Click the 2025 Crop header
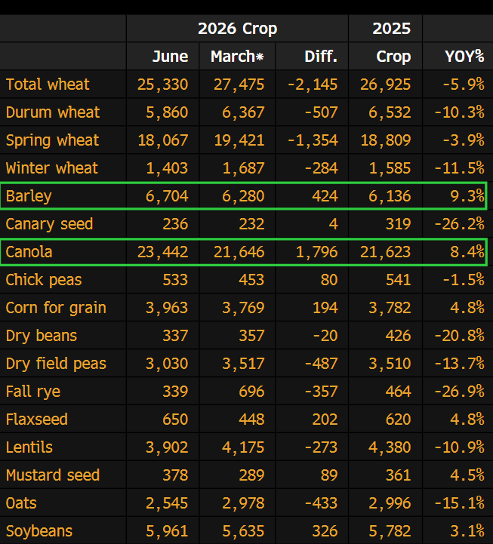493x544 pixels. pos(392,42)
